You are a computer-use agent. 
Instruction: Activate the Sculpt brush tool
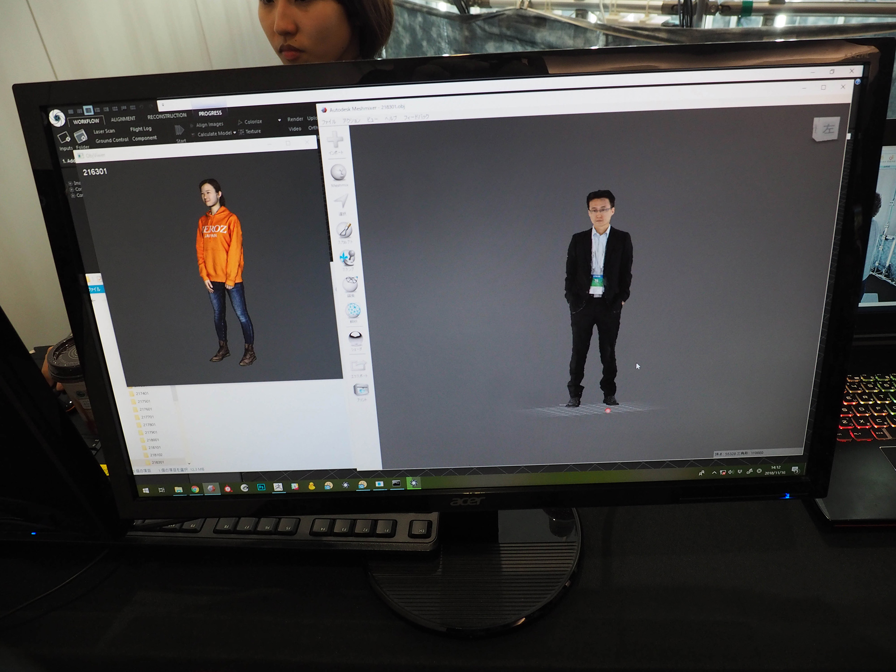(x=345, y=230)
